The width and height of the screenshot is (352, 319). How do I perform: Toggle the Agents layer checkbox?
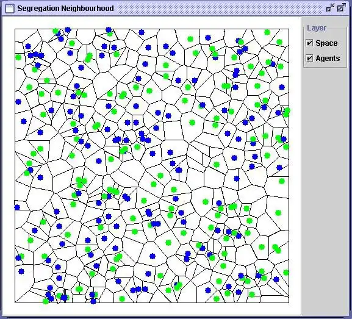[x=309, y=59]
